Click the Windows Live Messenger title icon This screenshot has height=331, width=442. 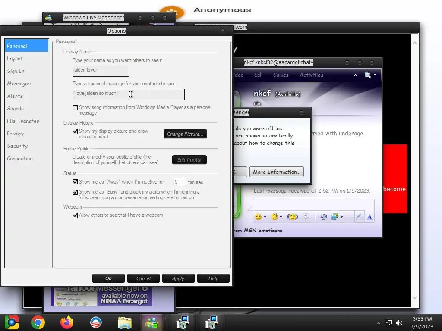pos(48,17)
